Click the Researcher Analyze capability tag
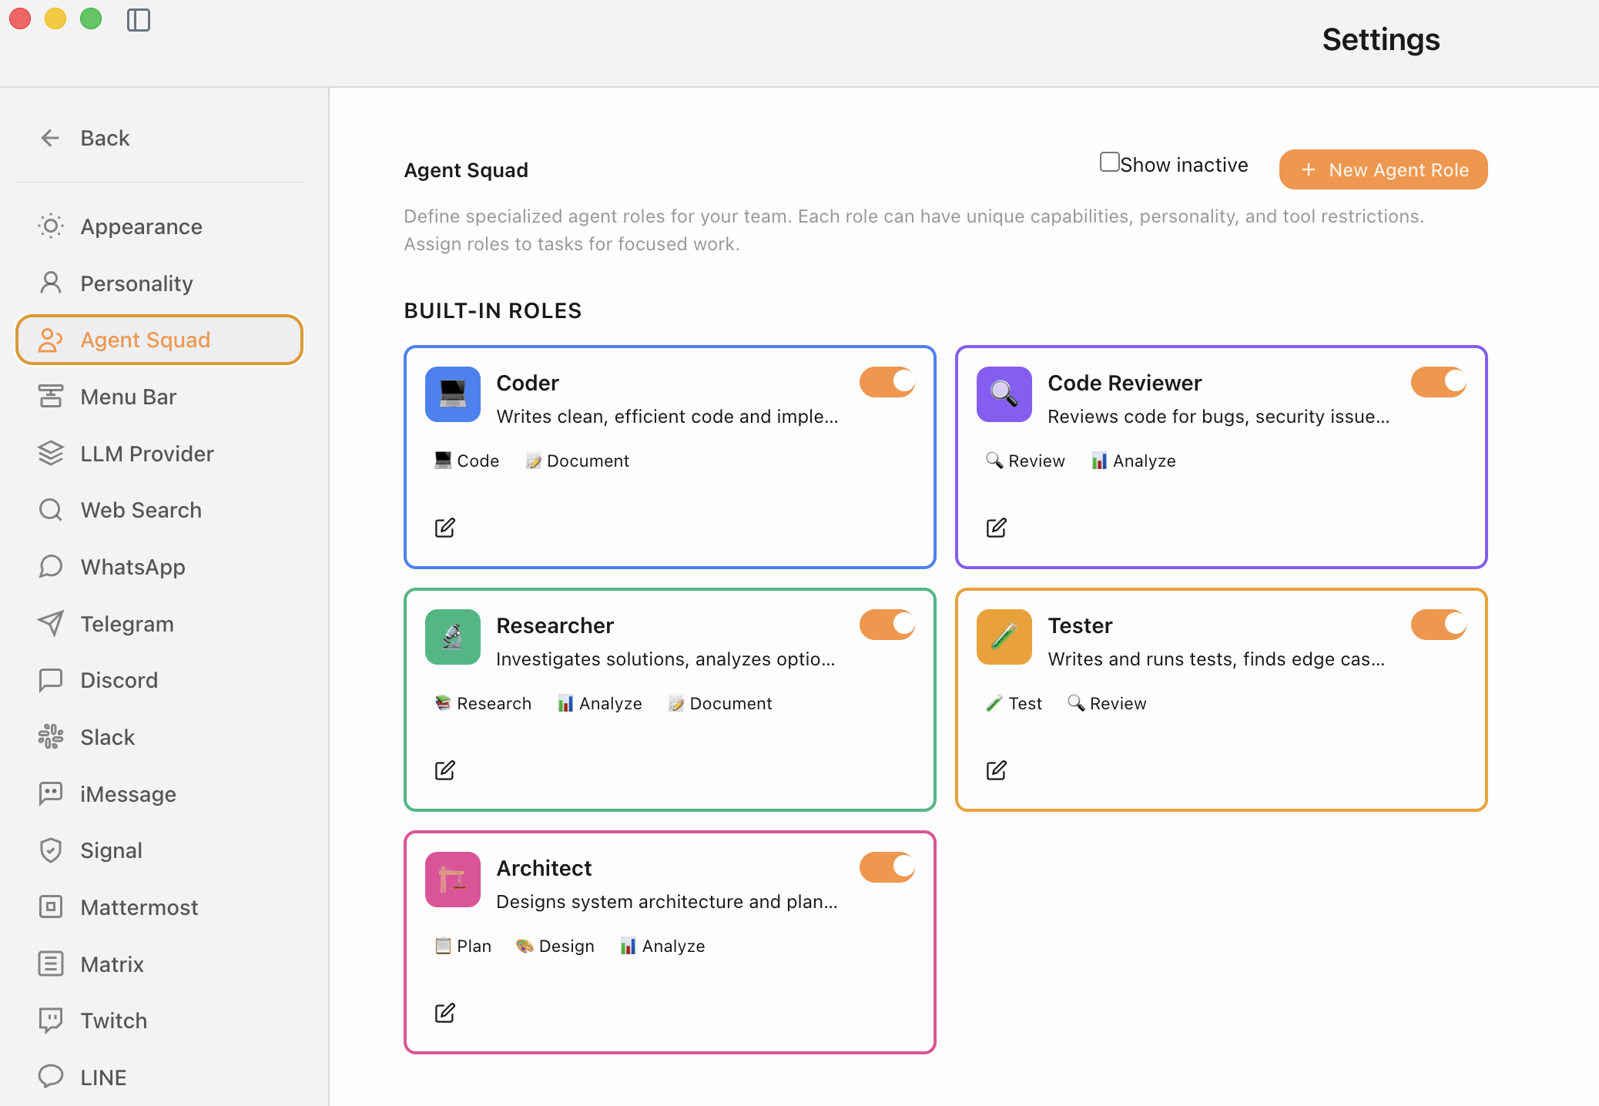 600,703
